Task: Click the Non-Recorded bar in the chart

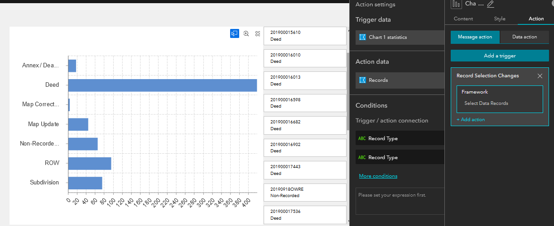Action: (83, 144)
